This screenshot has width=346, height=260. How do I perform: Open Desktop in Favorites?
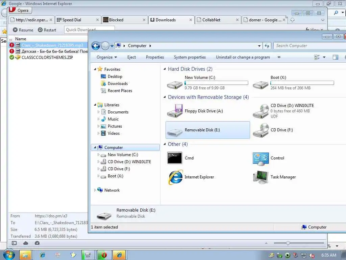pos(115,77)
